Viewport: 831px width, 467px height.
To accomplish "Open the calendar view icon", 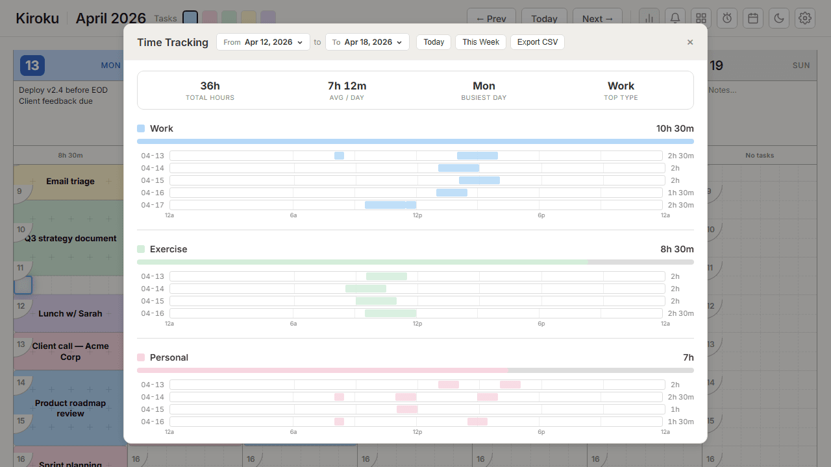I will pos(753,18).
